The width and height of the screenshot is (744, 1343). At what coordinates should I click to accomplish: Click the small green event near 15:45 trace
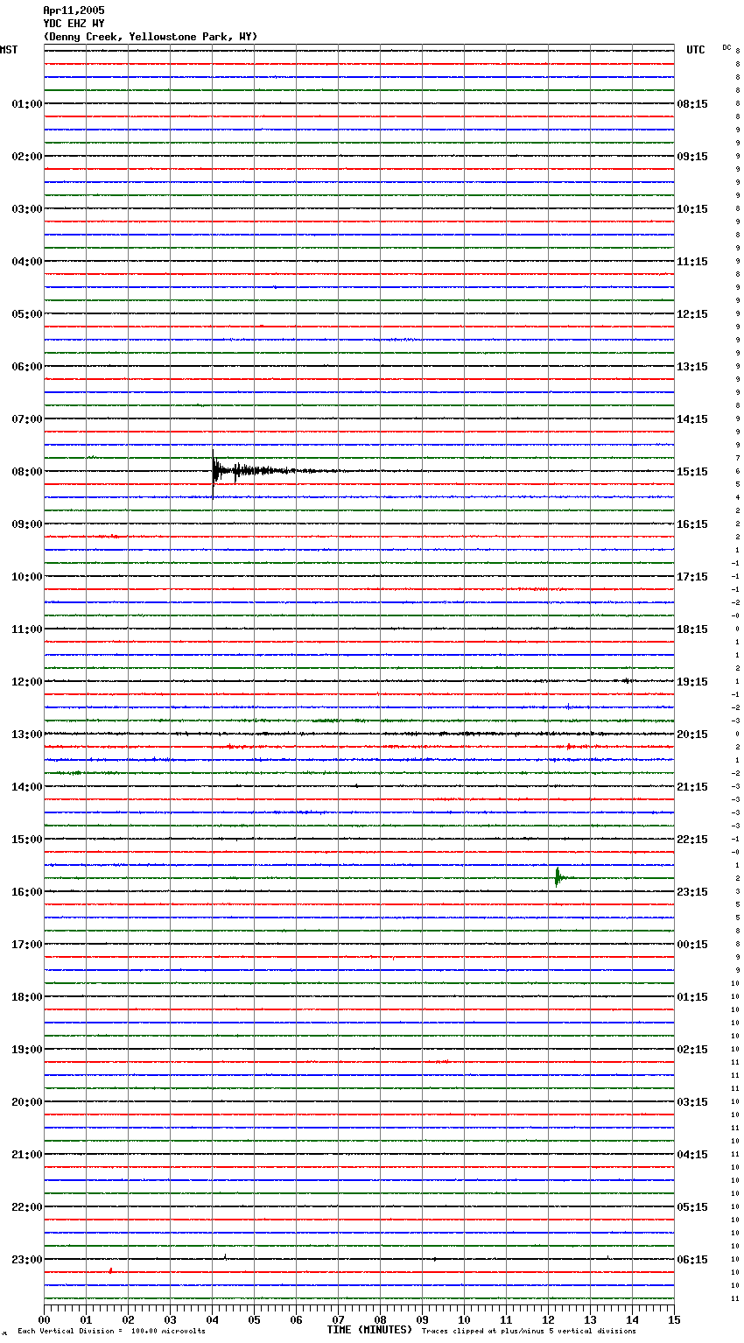(558, 876)
